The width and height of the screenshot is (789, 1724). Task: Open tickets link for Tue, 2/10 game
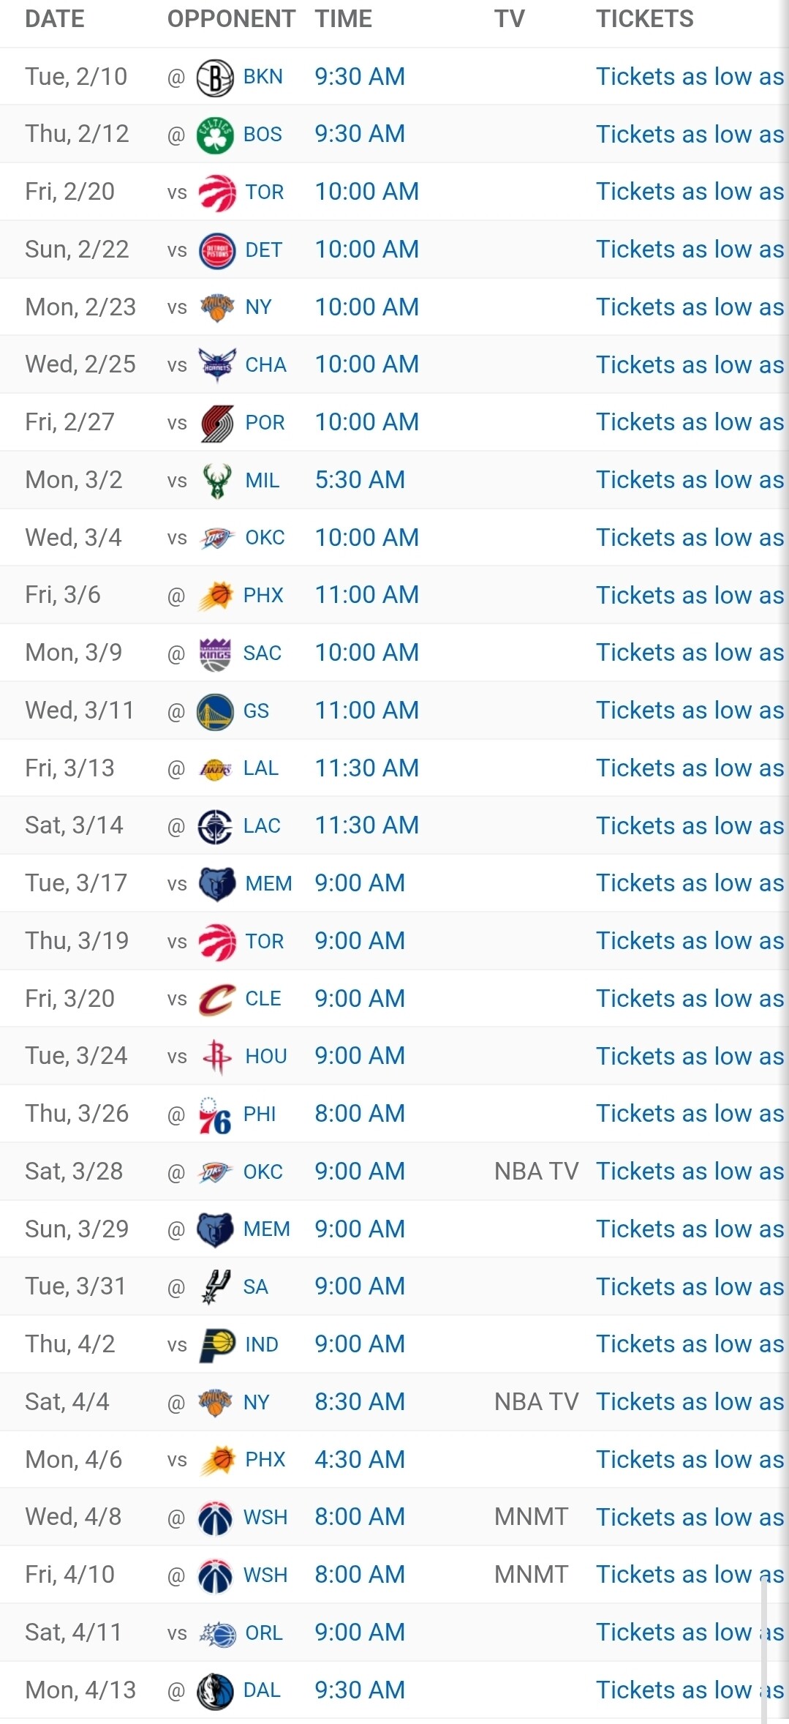tap(689, 77)
